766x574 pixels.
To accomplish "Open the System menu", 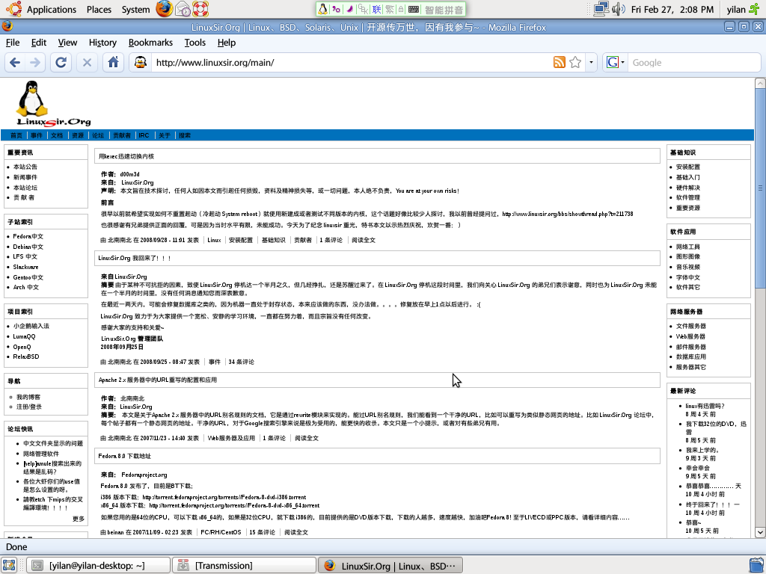I will pyautogui.click(x=136, y=9).
